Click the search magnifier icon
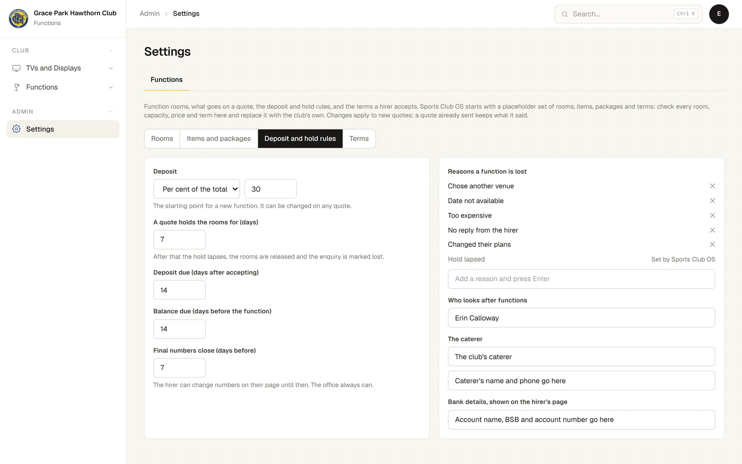 564,14
